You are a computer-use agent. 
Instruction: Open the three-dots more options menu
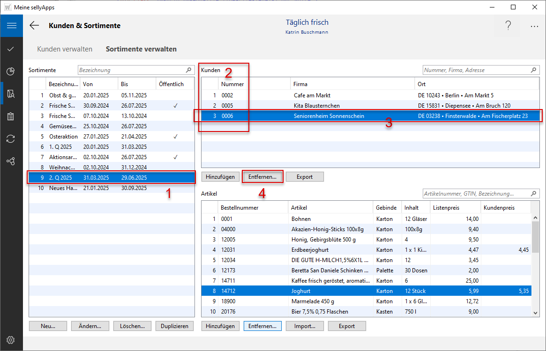pos(534,26)
